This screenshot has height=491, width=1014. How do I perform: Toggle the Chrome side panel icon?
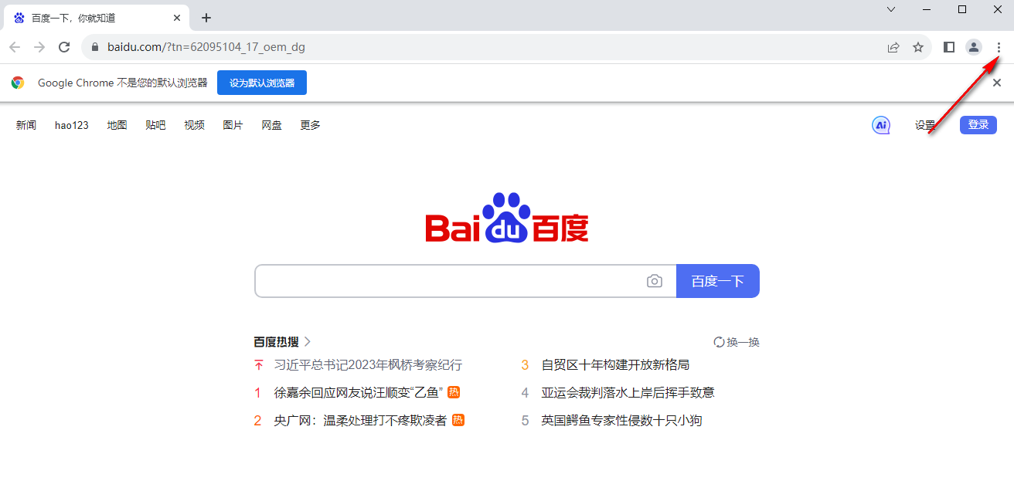[x=949, y=47]
